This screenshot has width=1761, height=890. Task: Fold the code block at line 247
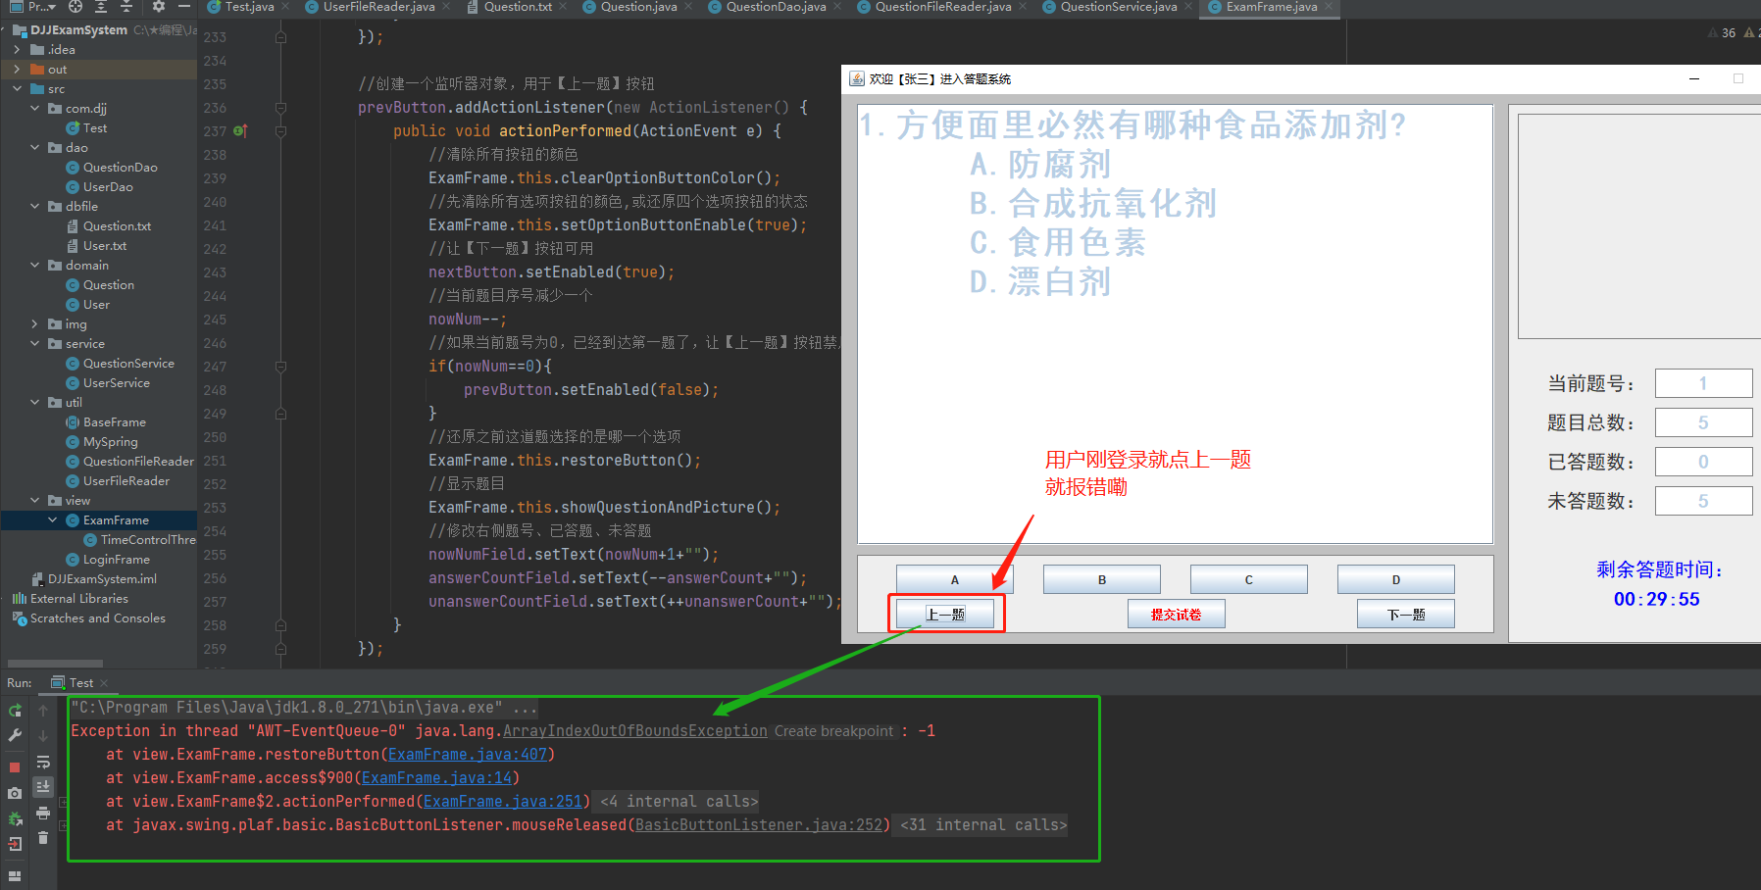[x=280, y=367]
